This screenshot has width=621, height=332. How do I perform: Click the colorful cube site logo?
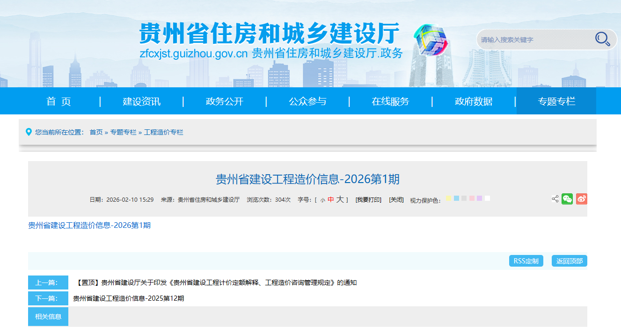[430, 39]
